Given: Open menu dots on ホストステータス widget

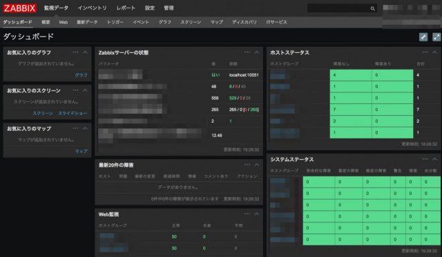Looking at the screenshot, I should (x=425, y=52).
